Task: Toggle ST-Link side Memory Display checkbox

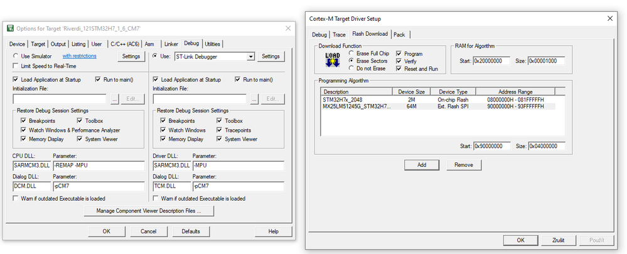Action: (163, 139)
